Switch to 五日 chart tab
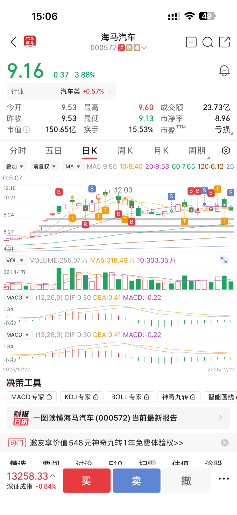The width and height of the screenshot is (237, 515). coord(54,151)
